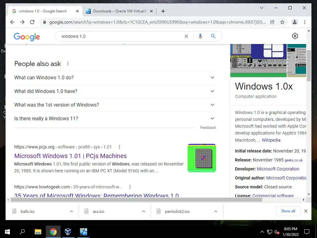317x238 pixels.
Task: Share this page from the address bar
Action: click(x=272, y=22)
